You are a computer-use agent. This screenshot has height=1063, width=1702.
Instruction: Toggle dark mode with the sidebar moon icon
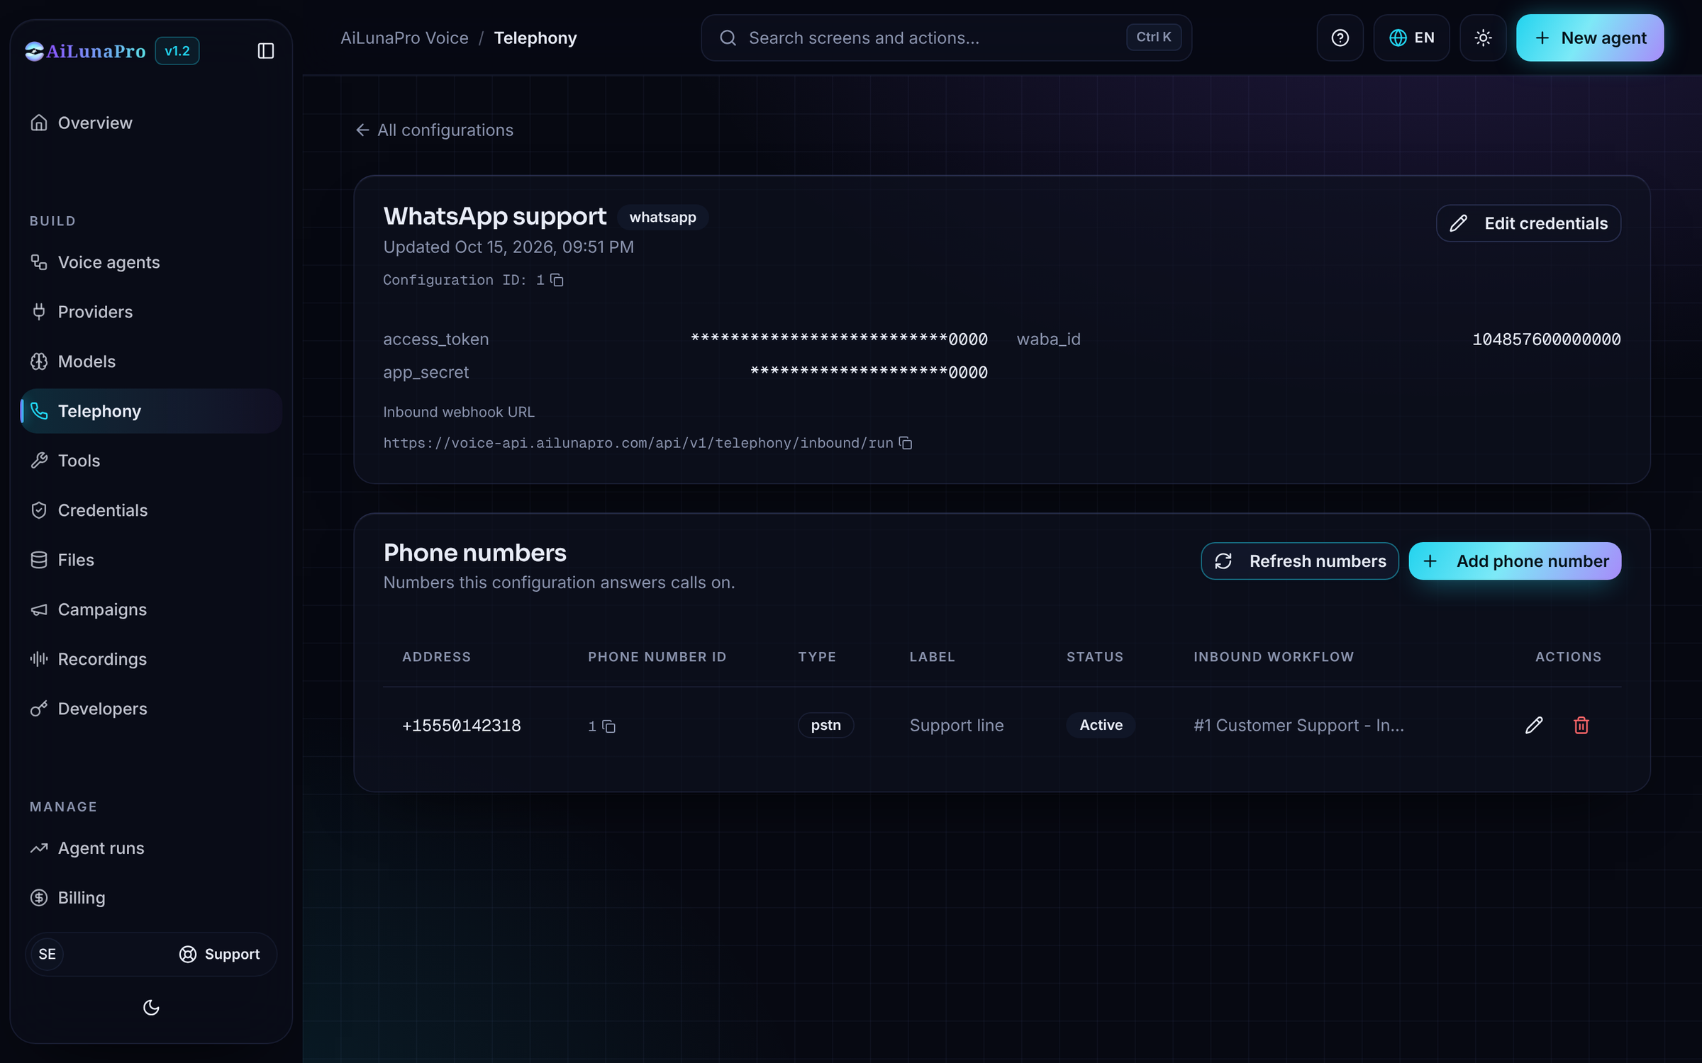(x=151, y=1007)
